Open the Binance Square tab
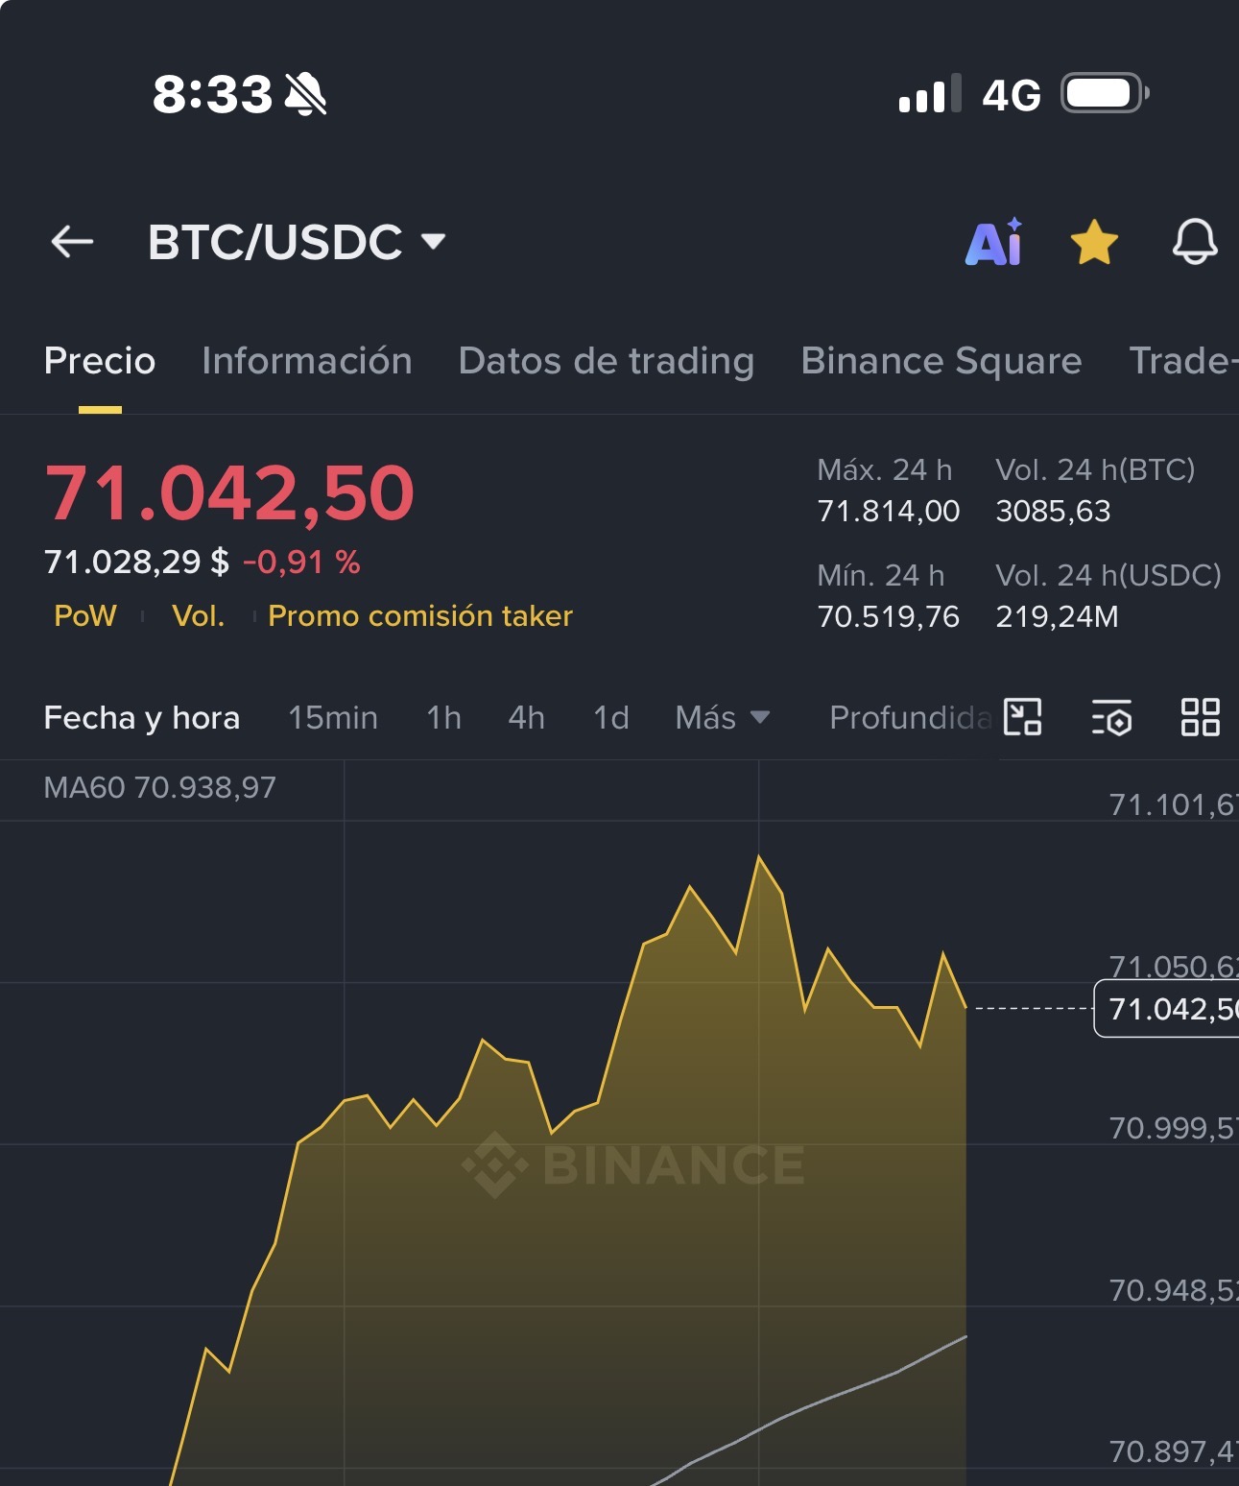The width and height of the screenshot is (1239, 1486). pos(941,361)
